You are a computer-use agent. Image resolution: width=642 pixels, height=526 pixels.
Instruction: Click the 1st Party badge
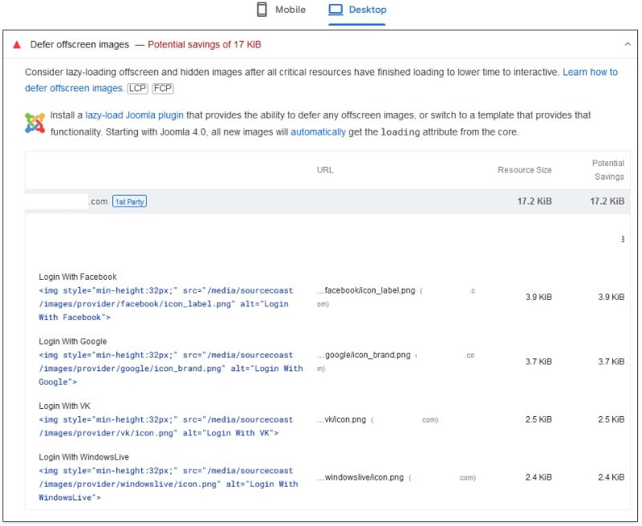tap(129, 201)
